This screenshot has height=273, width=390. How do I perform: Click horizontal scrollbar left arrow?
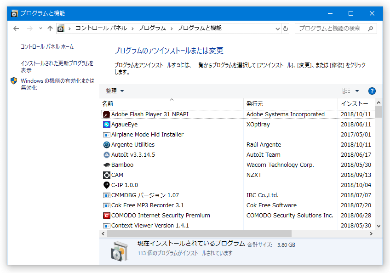coord(103,234)
